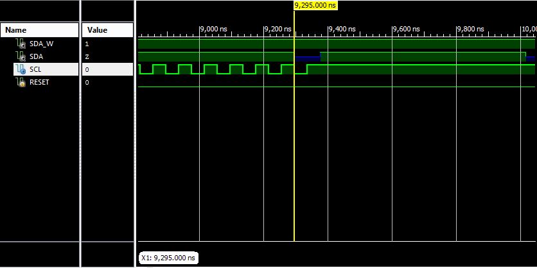Click the RESET value cell showing 0
Screen dimensions: 537x268
[87, 83]
